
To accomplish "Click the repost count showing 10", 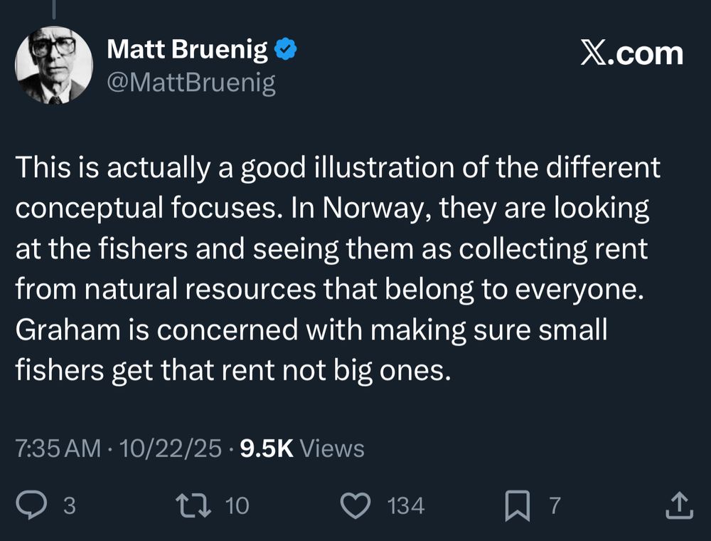I will (x=237, y=506).
